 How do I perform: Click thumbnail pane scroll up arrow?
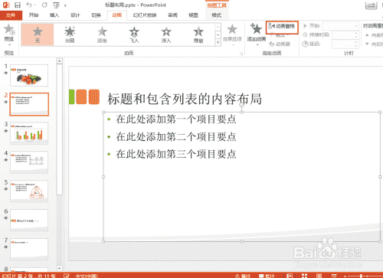click(x=59, y=61)
